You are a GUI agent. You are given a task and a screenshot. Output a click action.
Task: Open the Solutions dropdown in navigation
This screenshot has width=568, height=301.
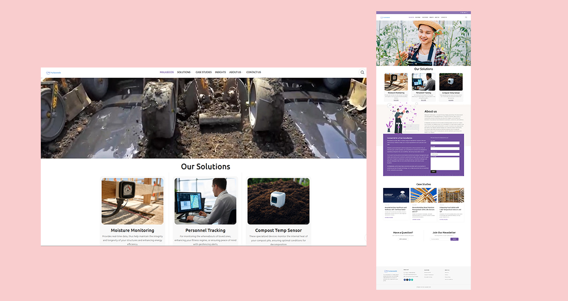[184, 72]
